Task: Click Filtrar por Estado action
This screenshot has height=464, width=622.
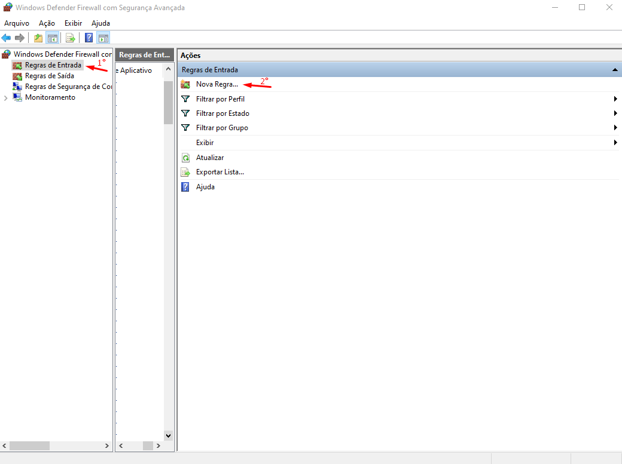Action: (222, 113)
